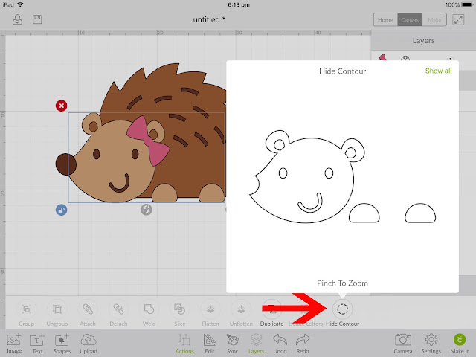Open the Sync panel

point(232,343)
